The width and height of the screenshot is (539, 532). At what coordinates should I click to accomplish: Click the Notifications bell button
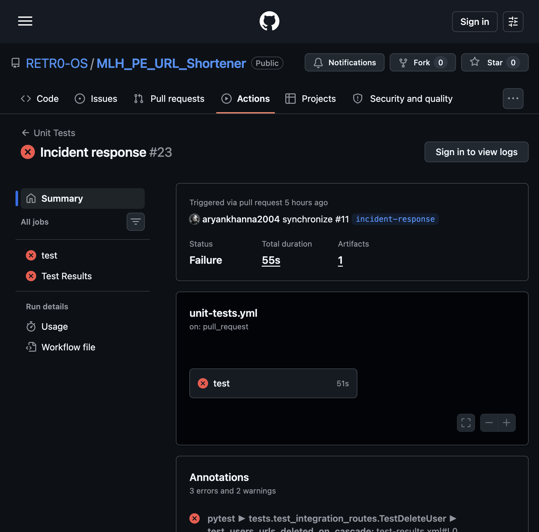(x=344, y=62)
